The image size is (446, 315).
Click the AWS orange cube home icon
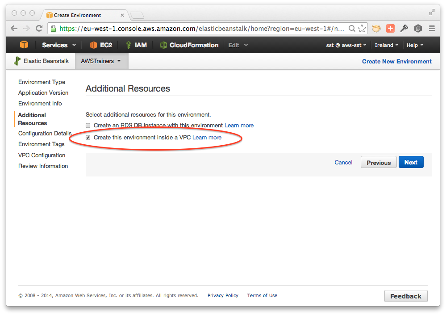point(24,45)
